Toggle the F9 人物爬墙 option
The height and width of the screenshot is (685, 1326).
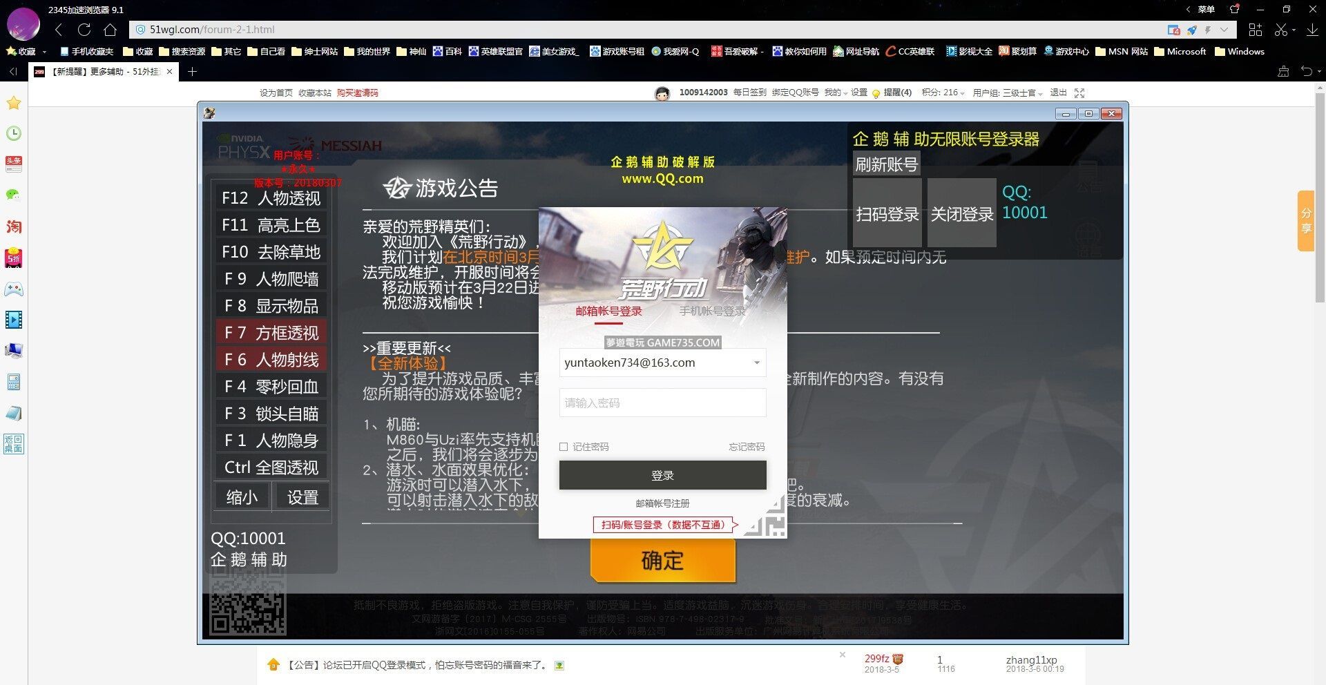coord(271,279)
